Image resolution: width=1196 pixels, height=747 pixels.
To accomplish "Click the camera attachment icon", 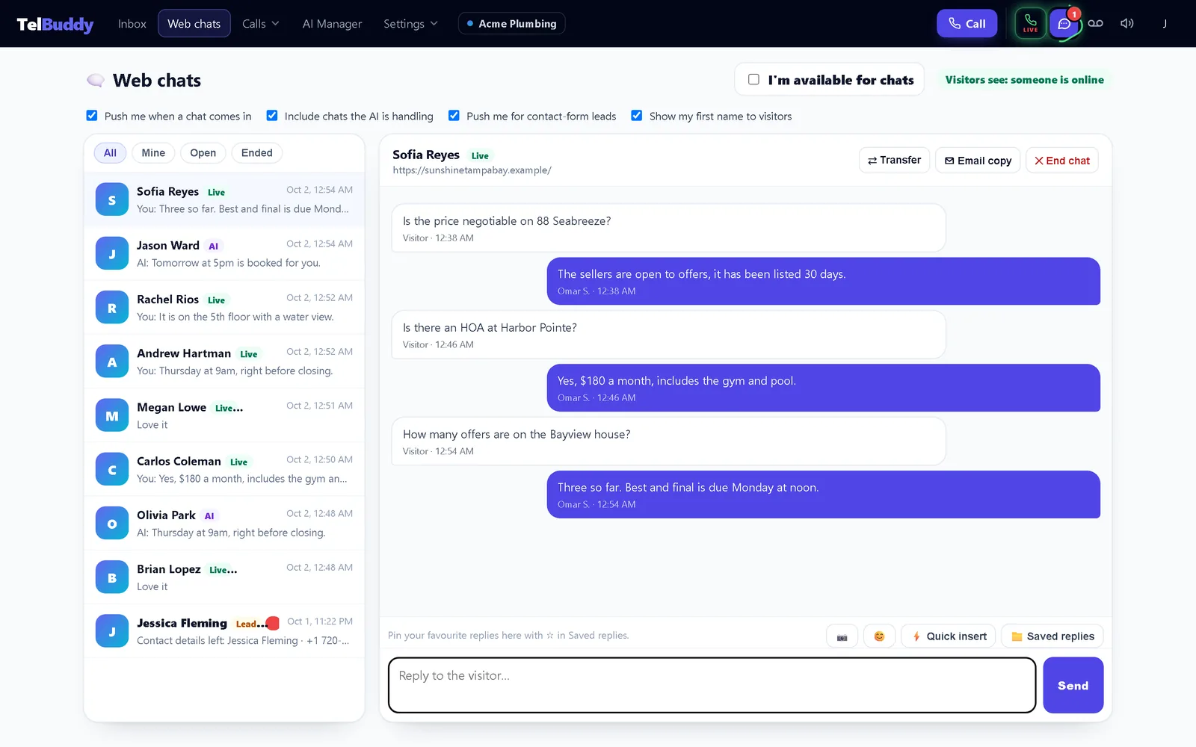I will [842, 636].
